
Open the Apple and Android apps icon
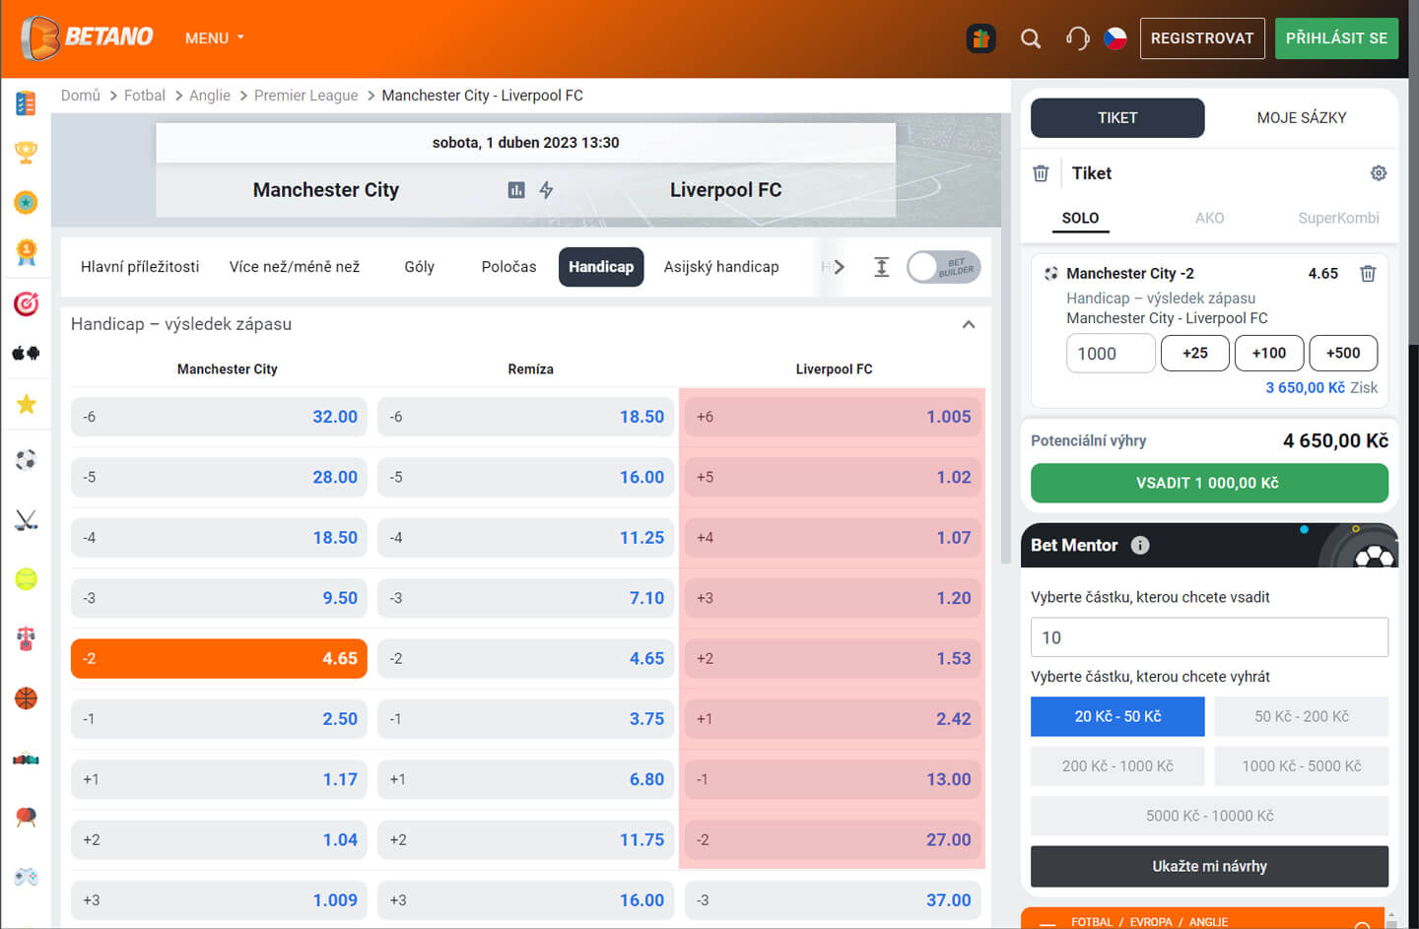(26, 353)
